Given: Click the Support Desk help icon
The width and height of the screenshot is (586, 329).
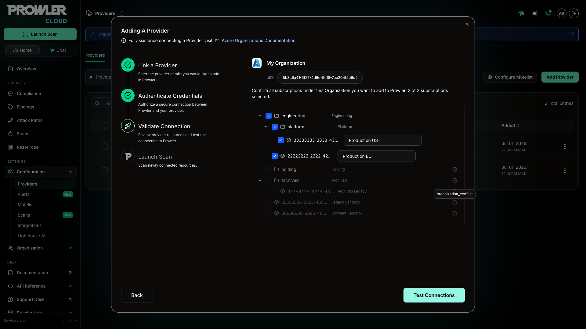Looking at the screenshot, I should [x=10, y=299].
